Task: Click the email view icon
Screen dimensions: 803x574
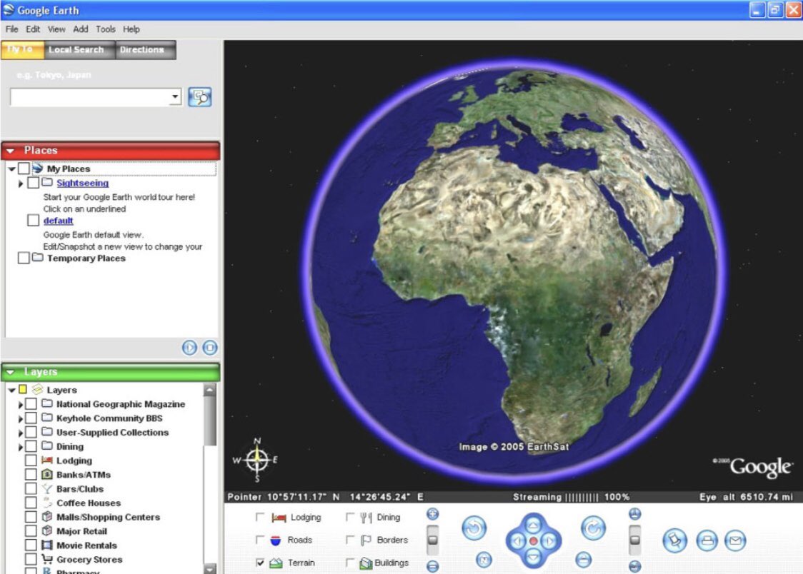Action: click(734, 540)
